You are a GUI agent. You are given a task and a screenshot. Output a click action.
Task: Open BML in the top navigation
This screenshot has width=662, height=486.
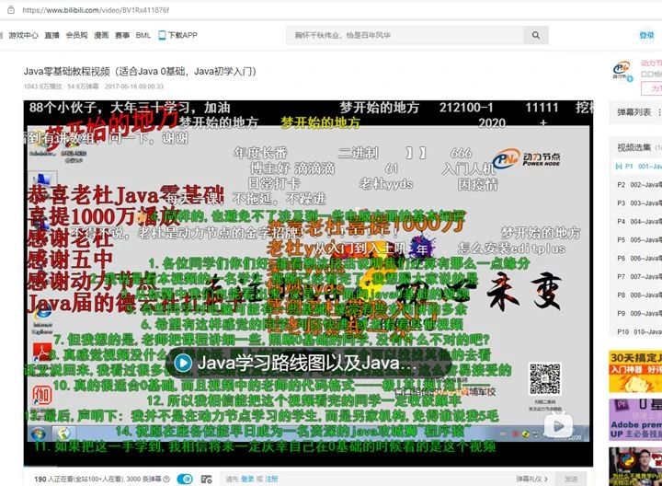143,36
